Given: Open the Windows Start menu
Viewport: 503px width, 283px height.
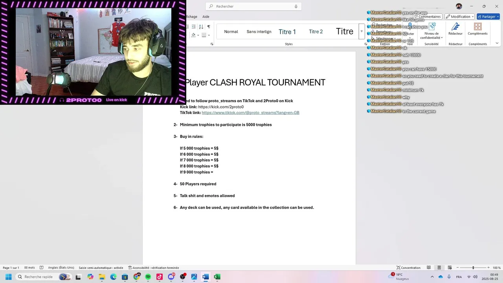Looking at the screenshot, I should 8,277.
